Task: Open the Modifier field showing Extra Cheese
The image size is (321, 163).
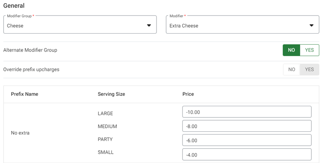Action: click(x=237, y=25)
